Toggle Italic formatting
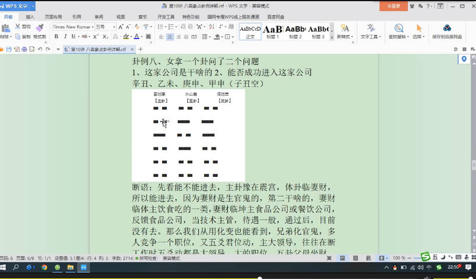476x279 pixels. (65, 37)
